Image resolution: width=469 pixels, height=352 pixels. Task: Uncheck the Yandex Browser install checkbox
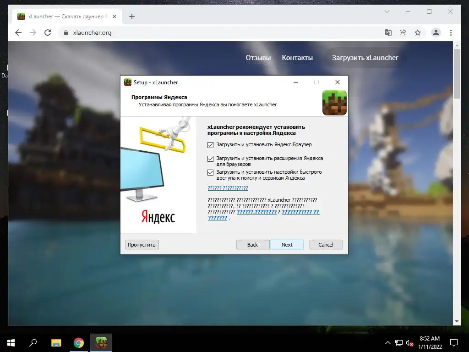pyautogui.click(x=210, y=145)
